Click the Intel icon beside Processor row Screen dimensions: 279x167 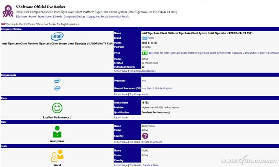coord(57,80)
